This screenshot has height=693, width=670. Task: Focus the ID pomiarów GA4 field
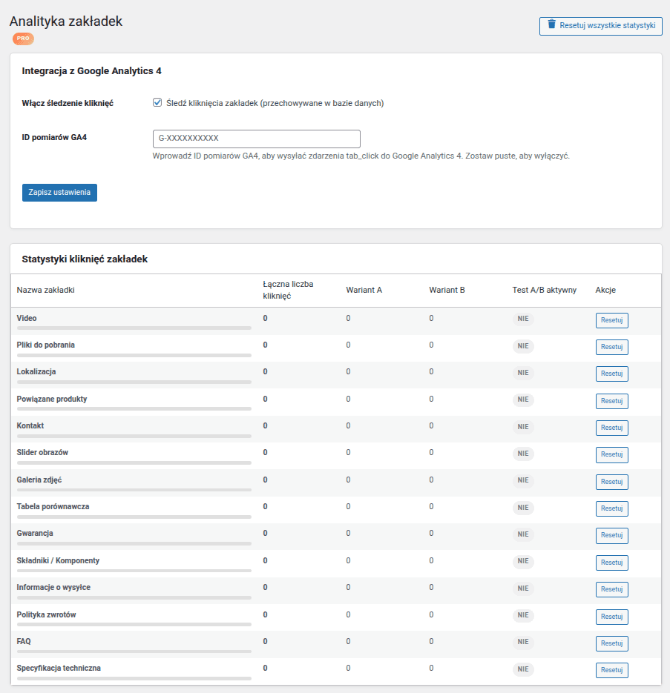pyautogui.click(x=256, y=139)
